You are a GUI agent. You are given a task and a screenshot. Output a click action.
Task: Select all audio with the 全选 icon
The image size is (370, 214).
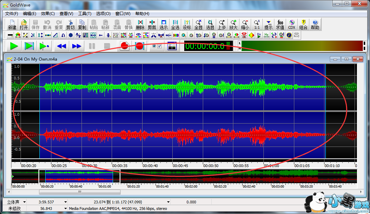(175, 24)
